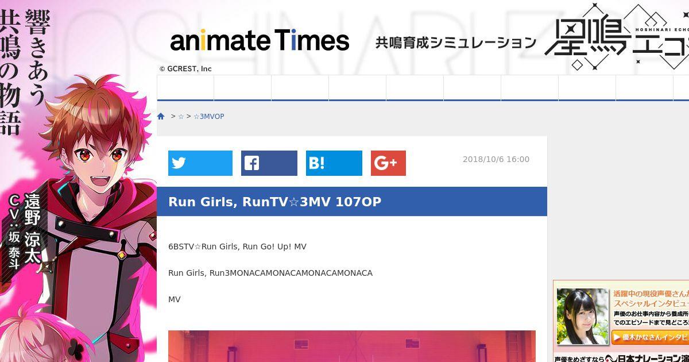
Task: Bookmark article with Hatena B! button
Action: 334,163
